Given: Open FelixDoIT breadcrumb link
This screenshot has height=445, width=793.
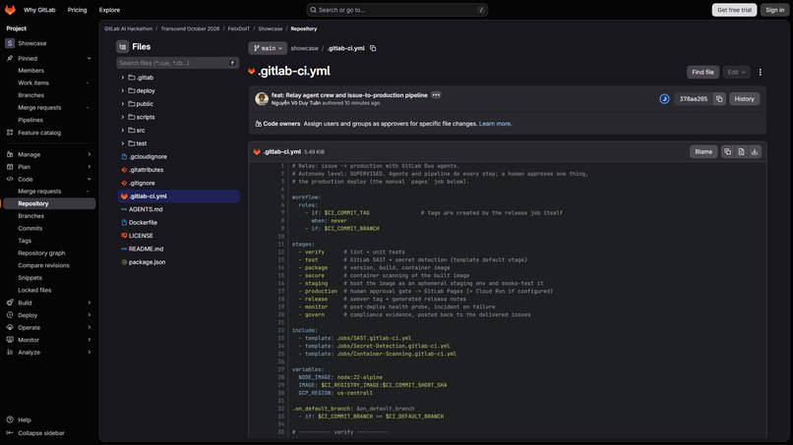Looking at the screenshot, I should click(239, 28).
